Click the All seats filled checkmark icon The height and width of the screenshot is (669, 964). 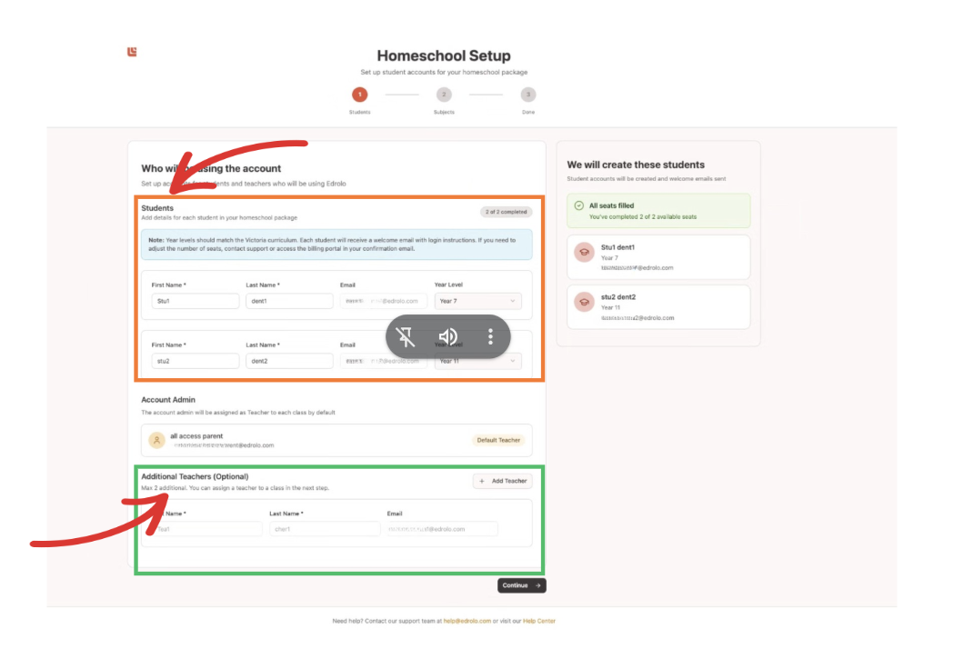coord(578,206)
